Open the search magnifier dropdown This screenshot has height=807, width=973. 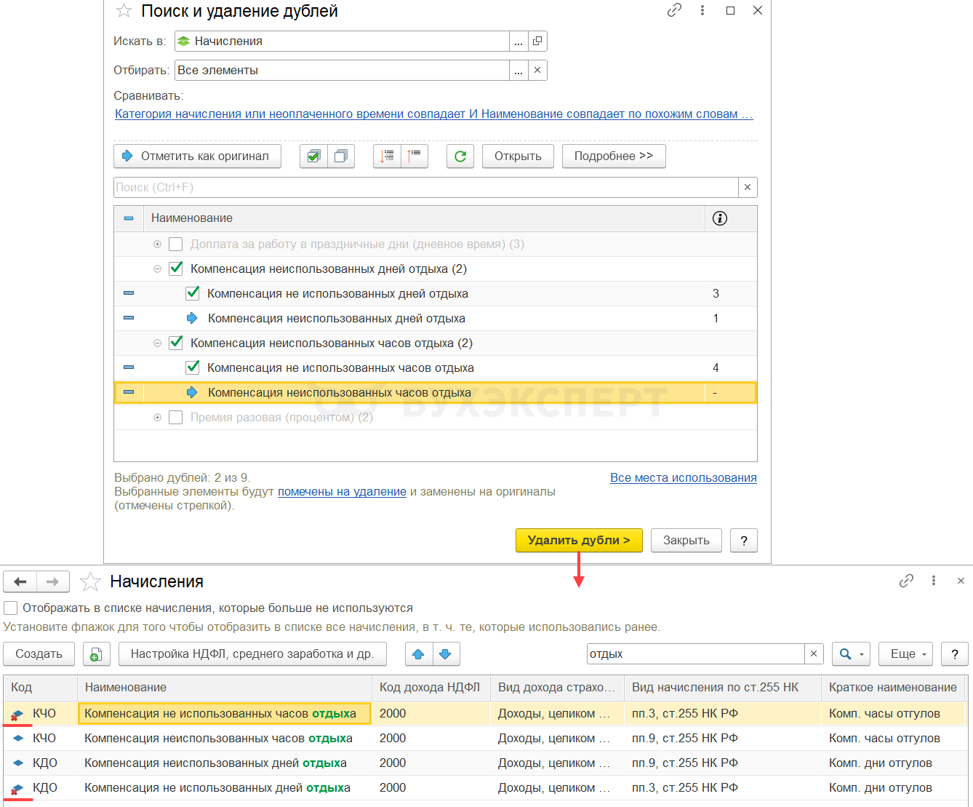point(851,654)
